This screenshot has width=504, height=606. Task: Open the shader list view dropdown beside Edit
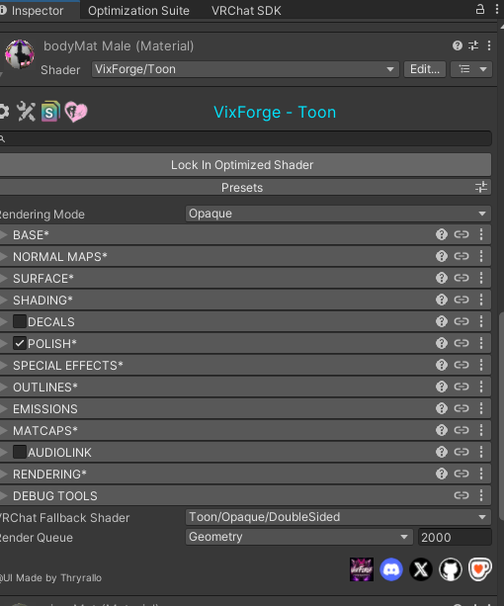pos(471,69)
